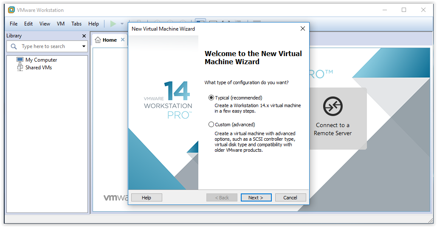Viewport: 437px width, 227px height.
Task: Click the 'Create a virtual machine with advanced options' description
Action: (x=255, y=142)
